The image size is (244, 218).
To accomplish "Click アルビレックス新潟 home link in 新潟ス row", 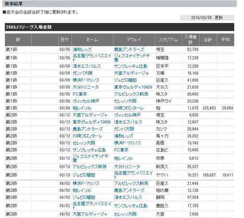I will pos(90,166).
